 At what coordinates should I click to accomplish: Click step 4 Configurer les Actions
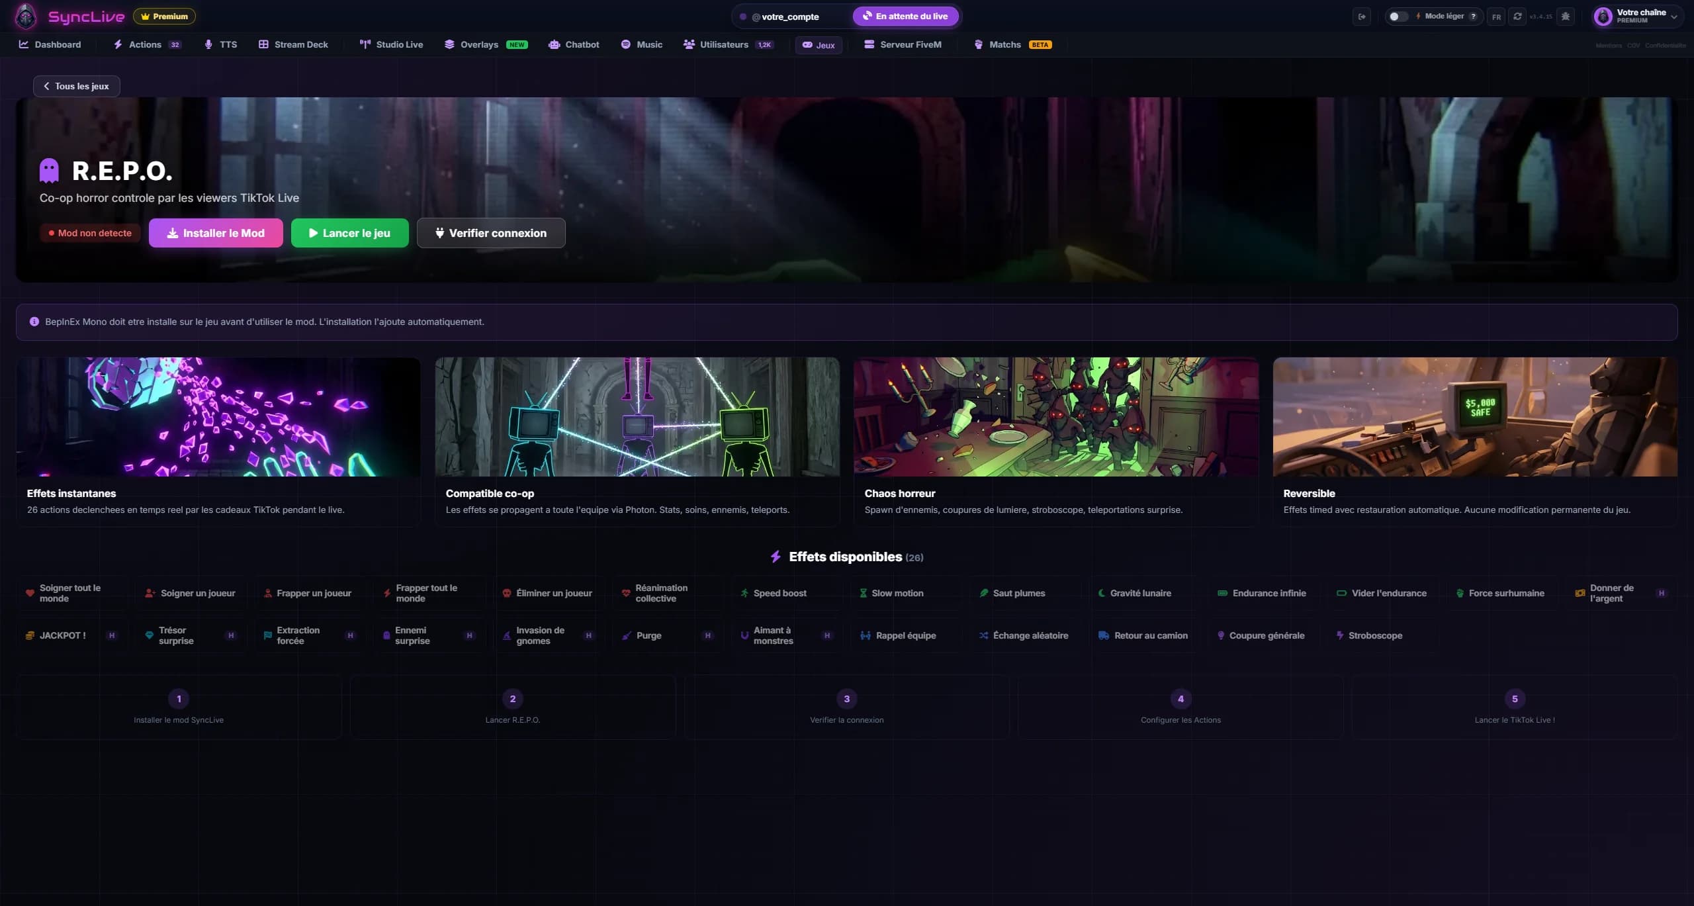(1181, 707)
